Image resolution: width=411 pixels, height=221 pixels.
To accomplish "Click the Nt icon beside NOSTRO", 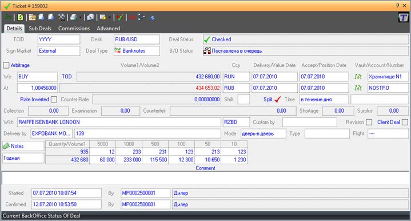I will 358,88.
